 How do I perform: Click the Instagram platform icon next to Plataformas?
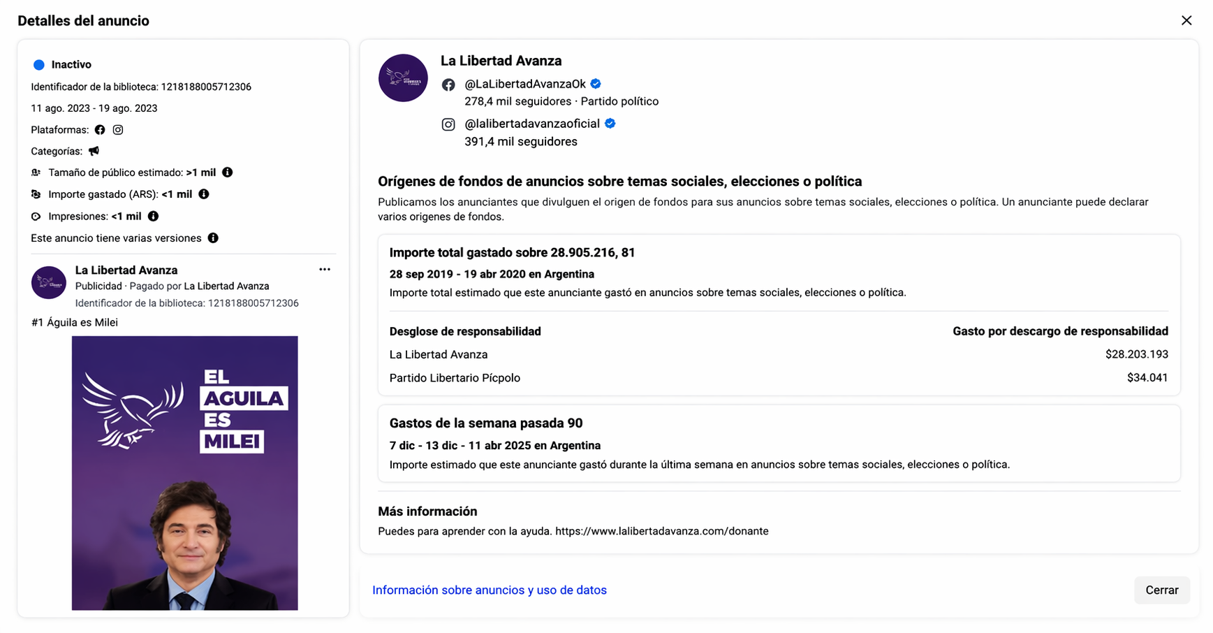pyautogui.click(x=117, y=129)
